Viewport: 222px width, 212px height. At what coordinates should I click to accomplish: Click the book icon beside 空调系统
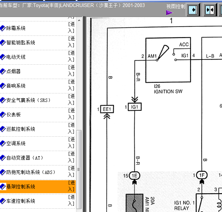(3, 144)
